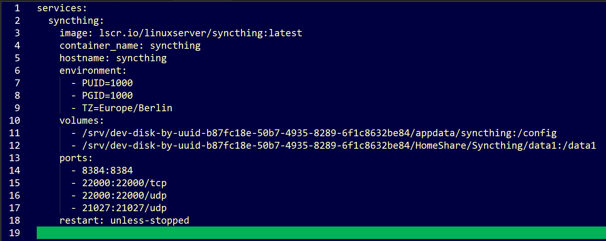
Task: Click the volume path ending in ':/config'
Action: coord(319,133)
